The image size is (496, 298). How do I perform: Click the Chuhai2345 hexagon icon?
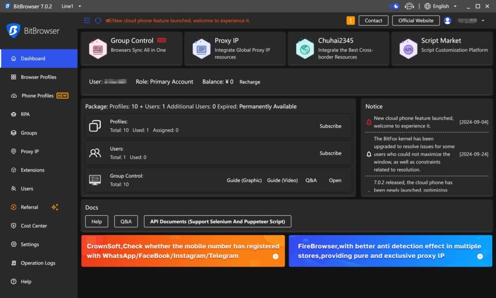pyautogui.click(x=305, y=49)
